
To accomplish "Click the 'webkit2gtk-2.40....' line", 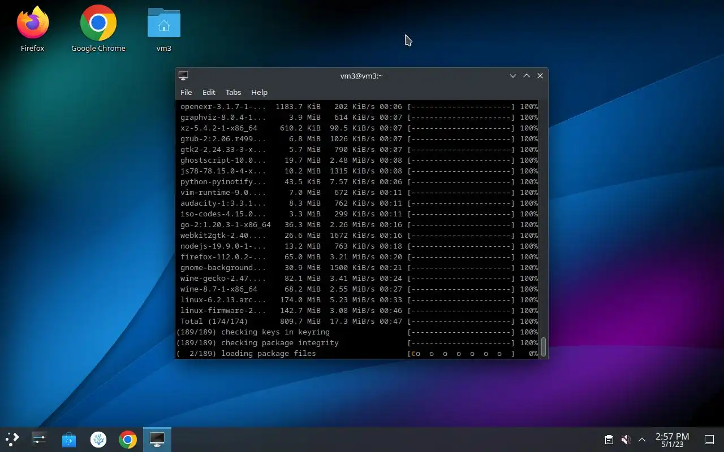I will tap(359, 236).
